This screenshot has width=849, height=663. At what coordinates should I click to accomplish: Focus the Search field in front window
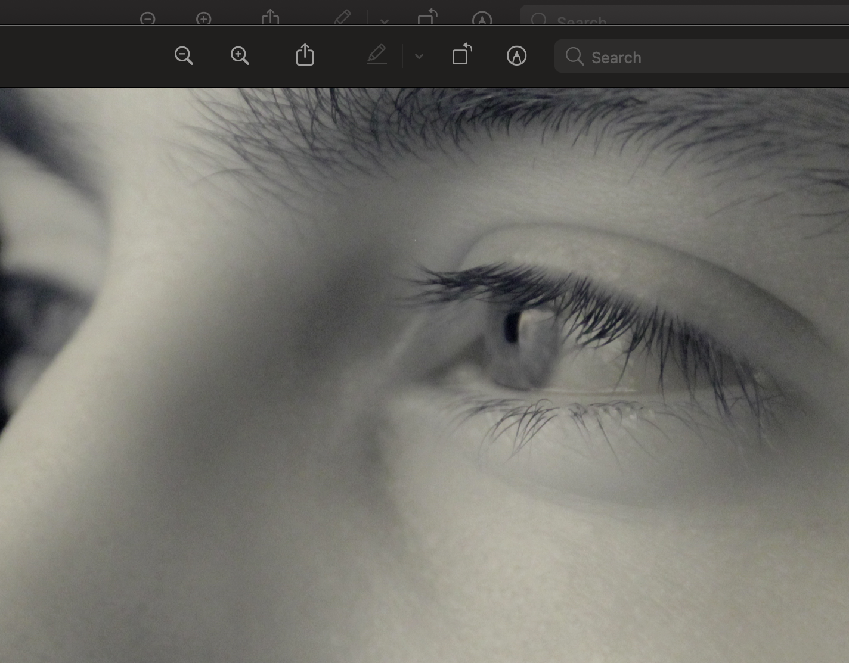tap(702, 57)
